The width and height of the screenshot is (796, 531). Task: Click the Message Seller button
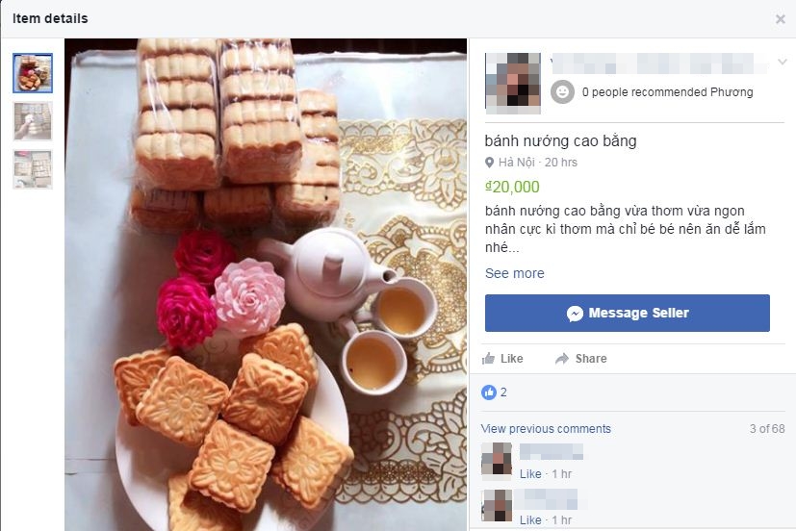pyautogui.click(x=627, y=313)
